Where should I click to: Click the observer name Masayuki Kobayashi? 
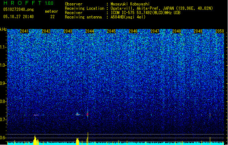[x=130, y=4]
